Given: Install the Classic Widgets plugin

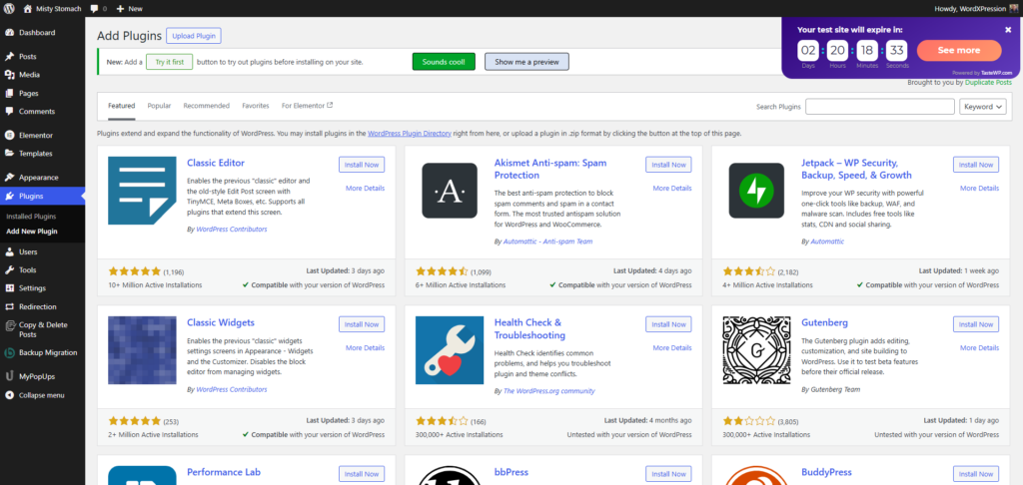Looking at the screenshot, I should click(x=362, y=324).
